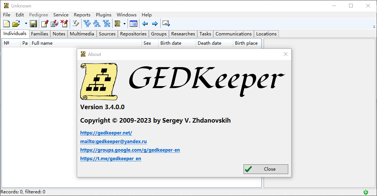Open the Help menu
Screen dimensions: 377x196
click(x=147, y=15)
